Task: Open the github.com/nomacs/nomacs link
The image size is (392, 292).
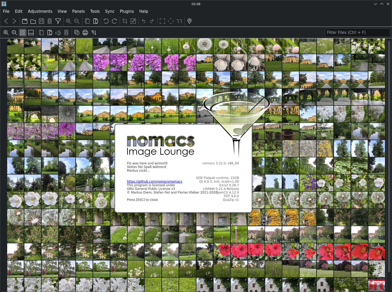Action: point(155,182)
